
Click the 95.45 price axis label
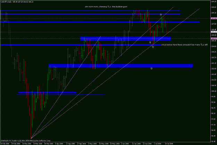(x=214, y=142)
